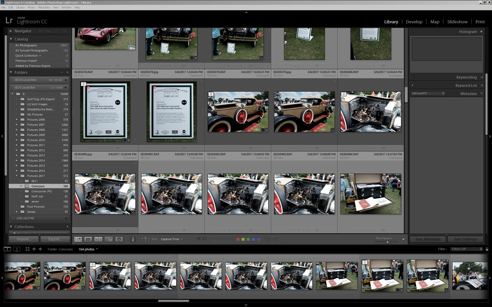Open Filters Off filter dropdown

[467, 249]
